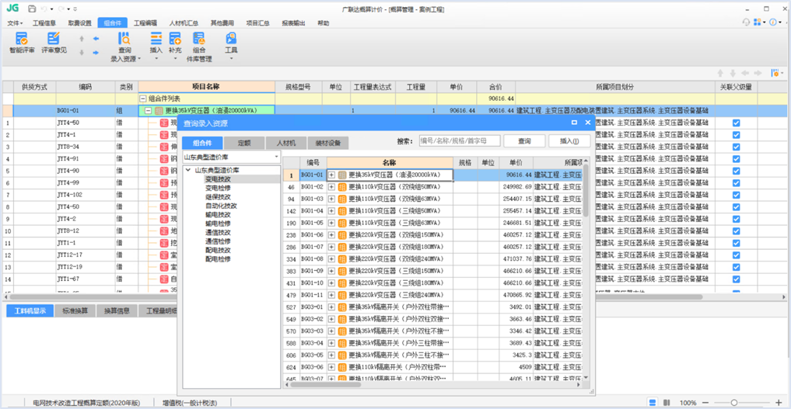Click the save icon in title bar
The image size is (791, 409).
tap(31, 9)
